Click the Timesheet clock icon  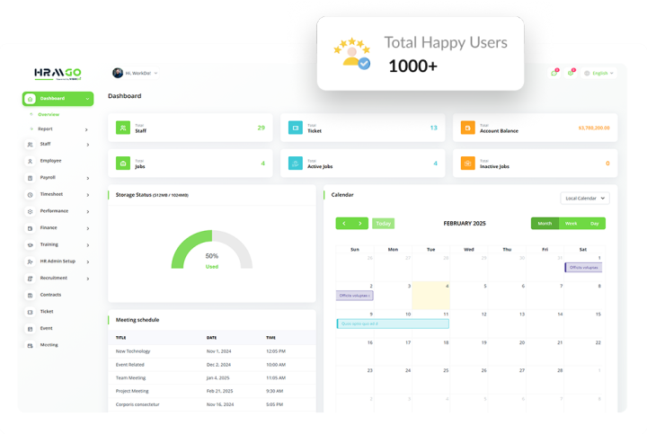tap(30, 195)
